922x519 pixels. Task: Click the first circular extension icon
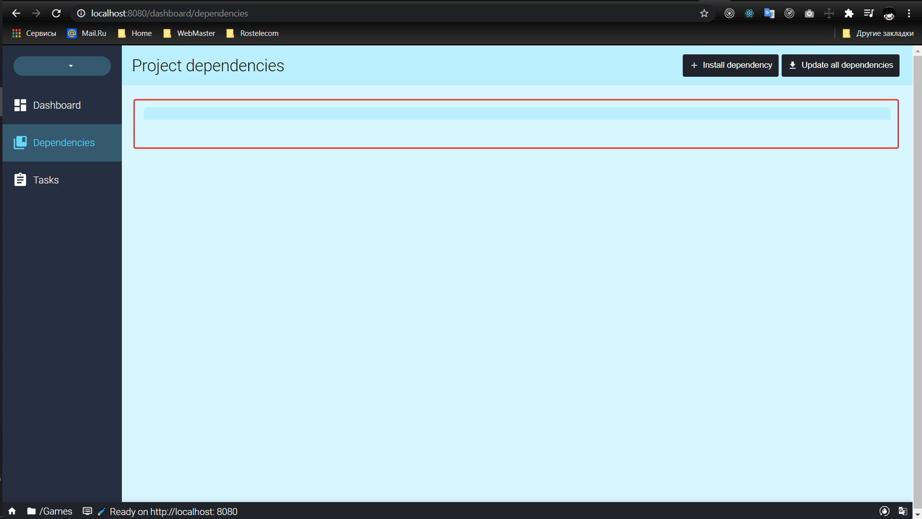pos(729,13)
